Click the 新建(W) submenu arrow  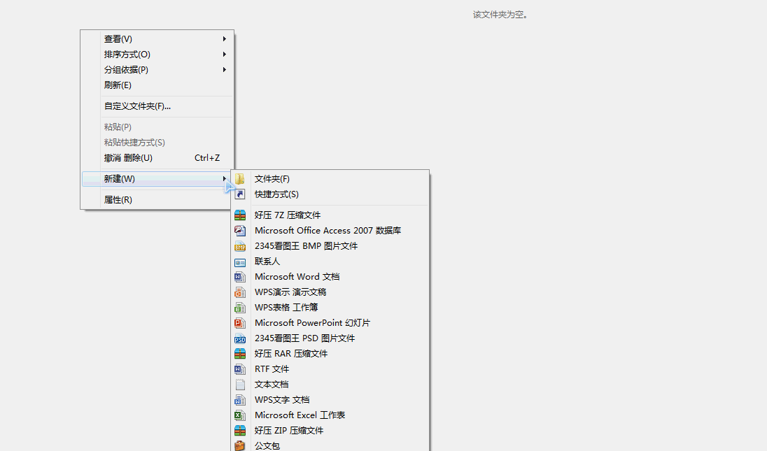224,179
